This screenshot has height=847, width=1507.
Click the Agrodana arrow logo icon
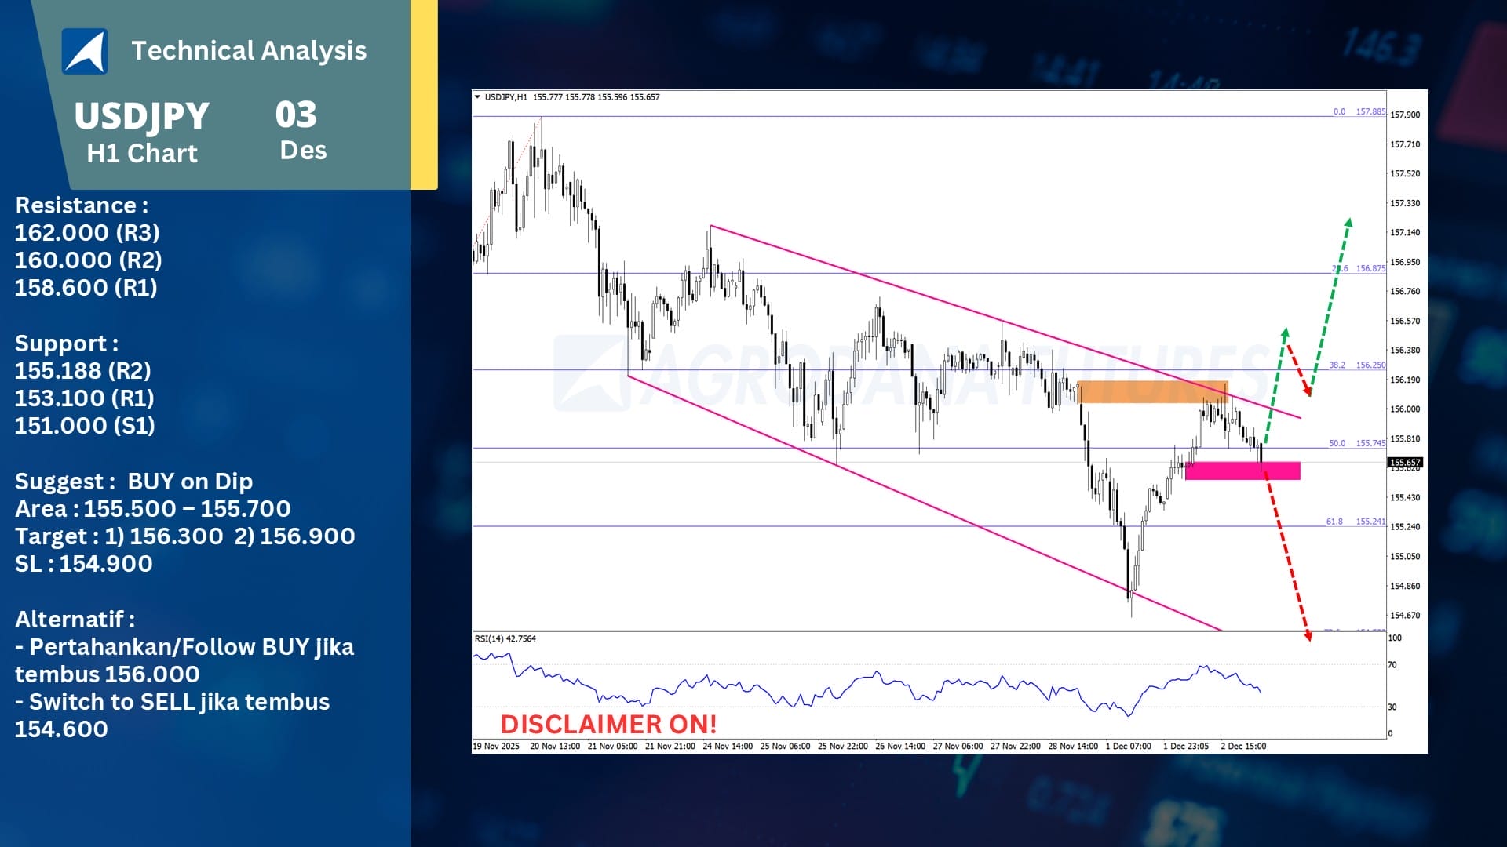(x=85, y=51)
